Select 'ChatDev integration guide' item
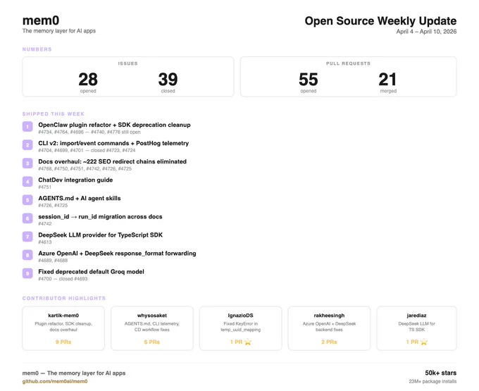Screen dimensions: 479x391 point(75,180)
